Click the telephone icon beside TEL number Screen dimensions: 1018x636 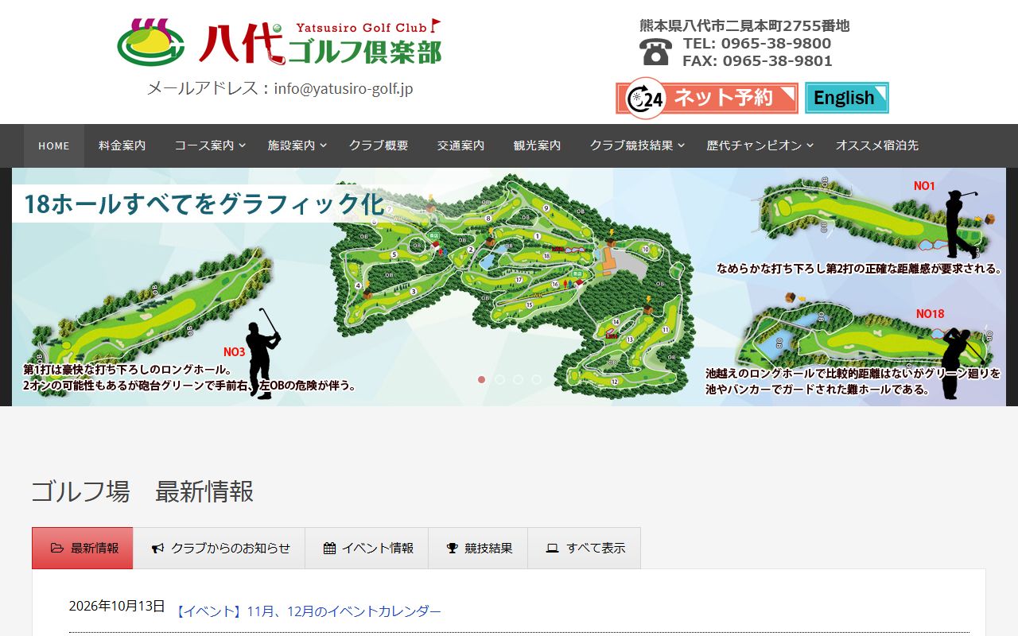pyautogui.click(x=655, y=52)
